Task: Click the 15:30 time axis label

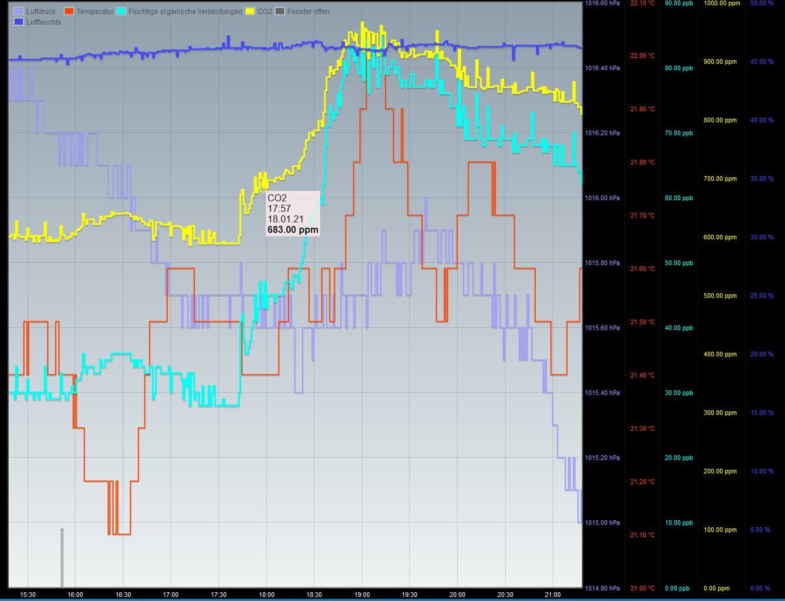Action: click(28, 595)
